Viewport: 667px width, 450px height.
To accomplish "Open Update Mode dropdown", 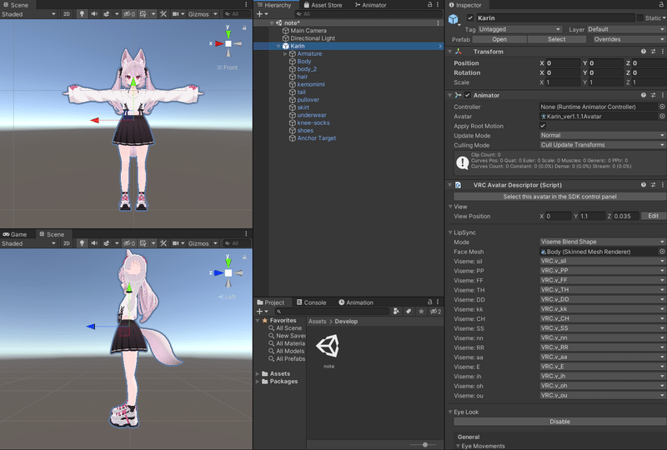I will click(x=602, y=135).
